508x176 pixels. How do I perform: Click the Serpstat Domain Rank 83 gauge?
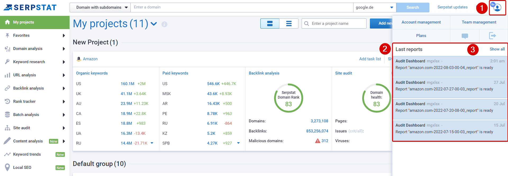click(288, 98)
